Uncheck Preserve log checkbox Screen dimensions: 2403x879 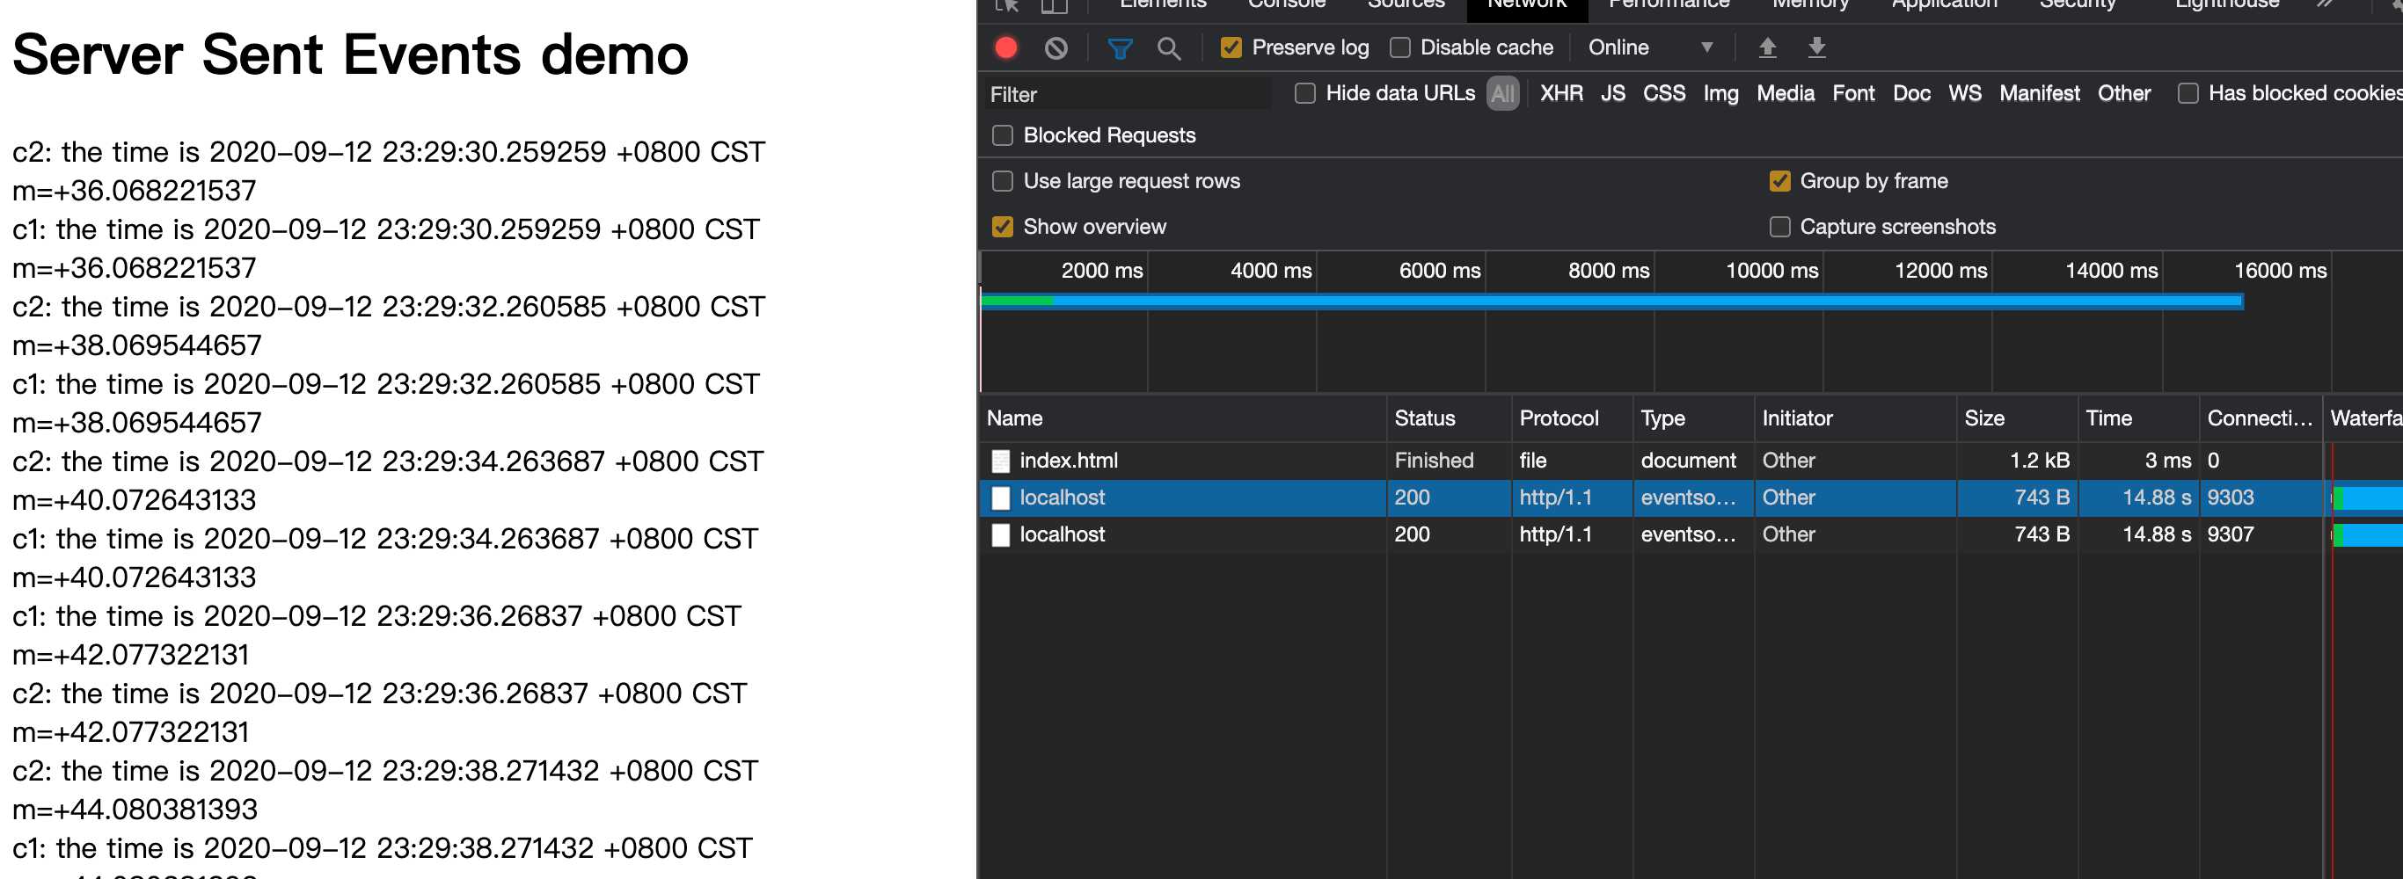pyautogui.click(x=1231, y=47)
